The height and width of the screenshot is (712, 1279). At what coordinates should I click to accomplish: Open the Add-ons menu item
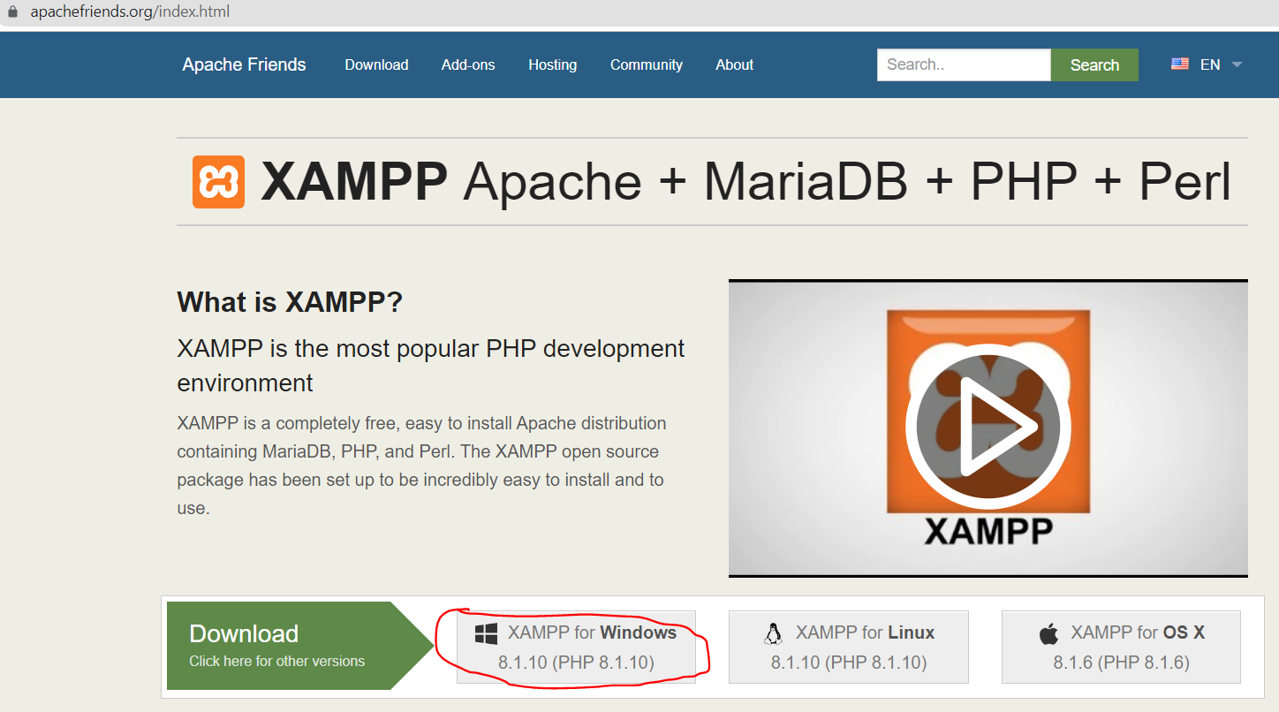[x=468, y=64]
